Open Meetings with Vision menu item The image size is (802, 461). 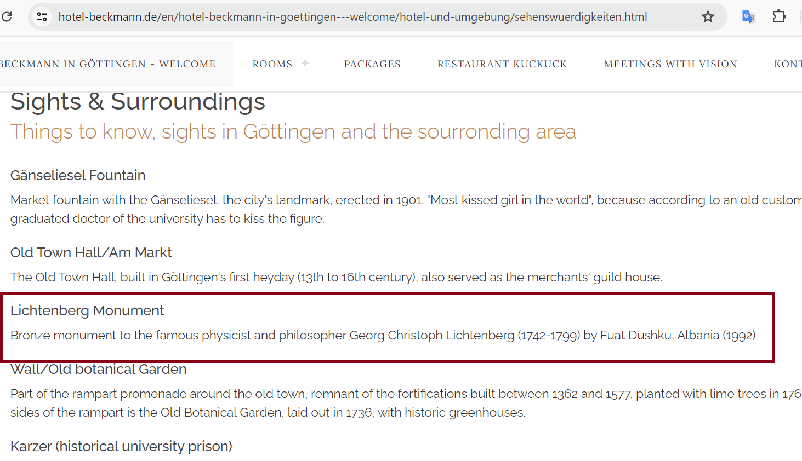coord(670,64)
